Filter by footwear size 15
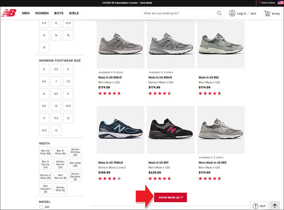Image resolution: width=284 pixels, height=210 pixels. pos(68,35)
